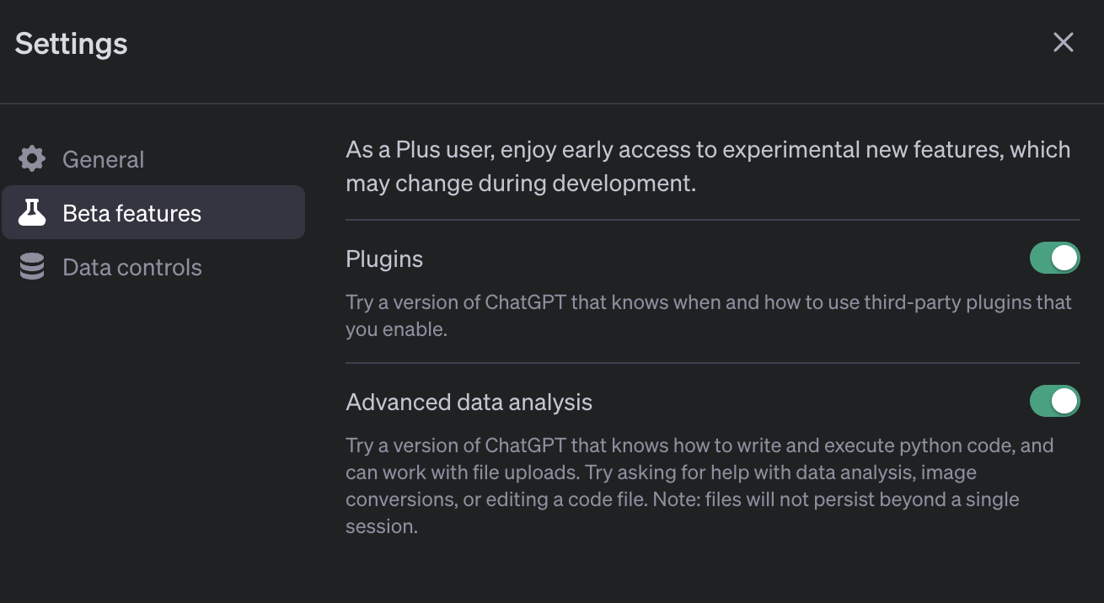Click the flask icon beside Beta features
Image resolution: width=1104 pixels, height=603 pixels.
tap(32, 212)
